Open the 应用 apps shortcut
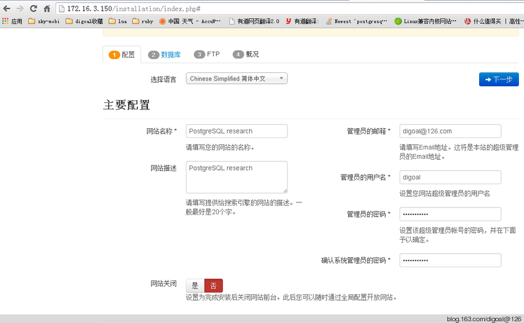The image size is (524, 323). pos(12,21)
